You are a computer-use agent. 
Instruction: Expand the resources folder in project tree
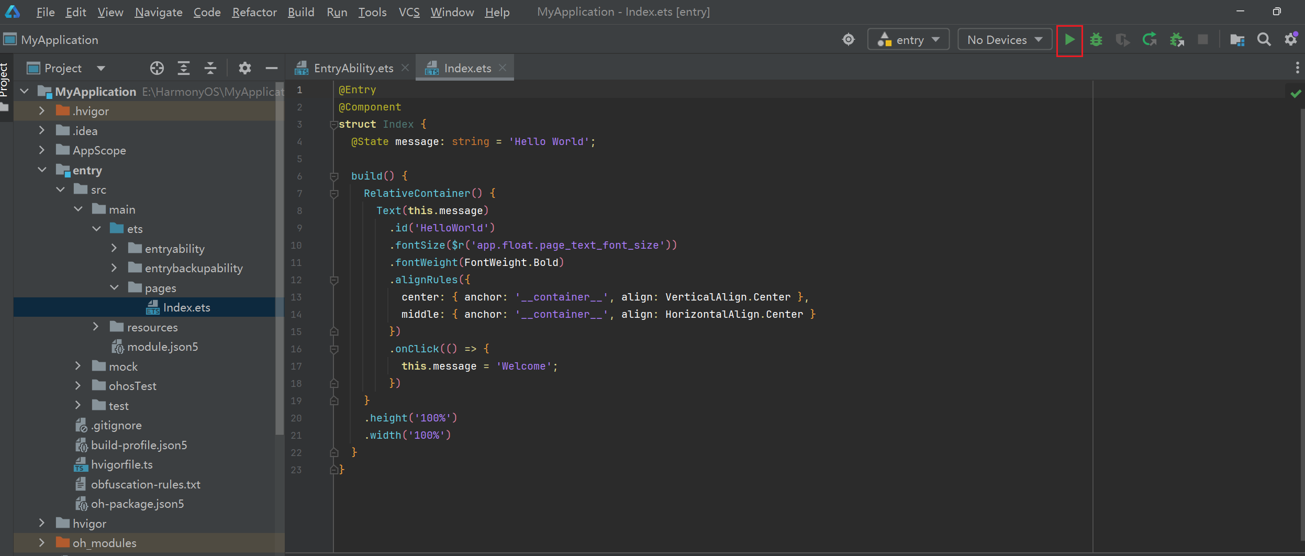(x=96, y=327)
